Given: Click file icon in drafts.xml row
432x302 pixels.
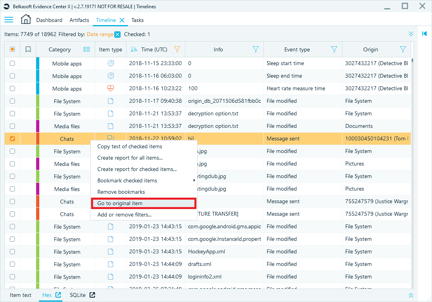Looking at the screenshot, I should pyautogui.click(x=110, y=264).
